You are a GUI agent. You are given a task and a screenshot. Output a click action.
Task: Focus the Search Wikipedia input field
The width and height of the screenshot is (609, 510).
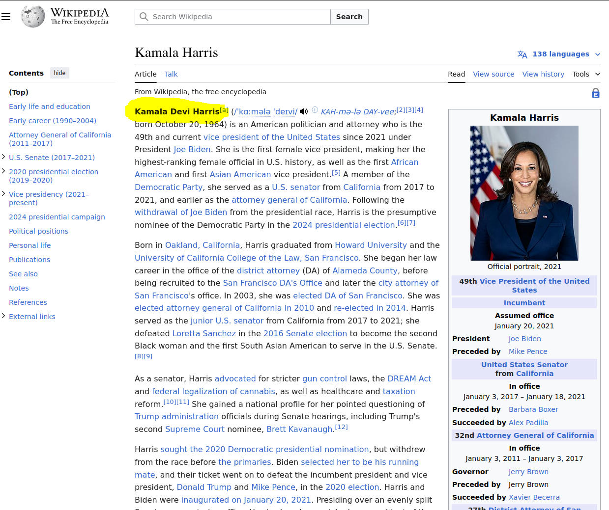(232, 17)
